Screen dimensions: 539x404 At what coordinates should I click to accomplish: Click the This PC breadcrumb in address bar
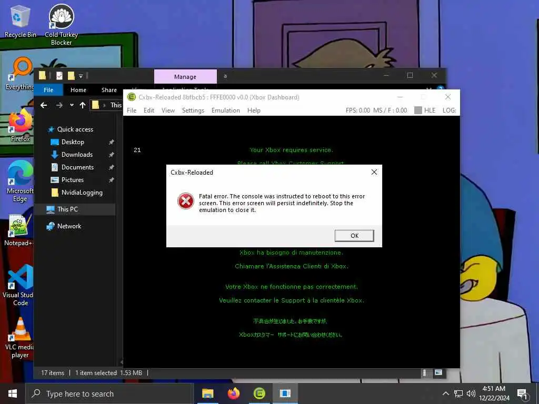click(116, 105)
